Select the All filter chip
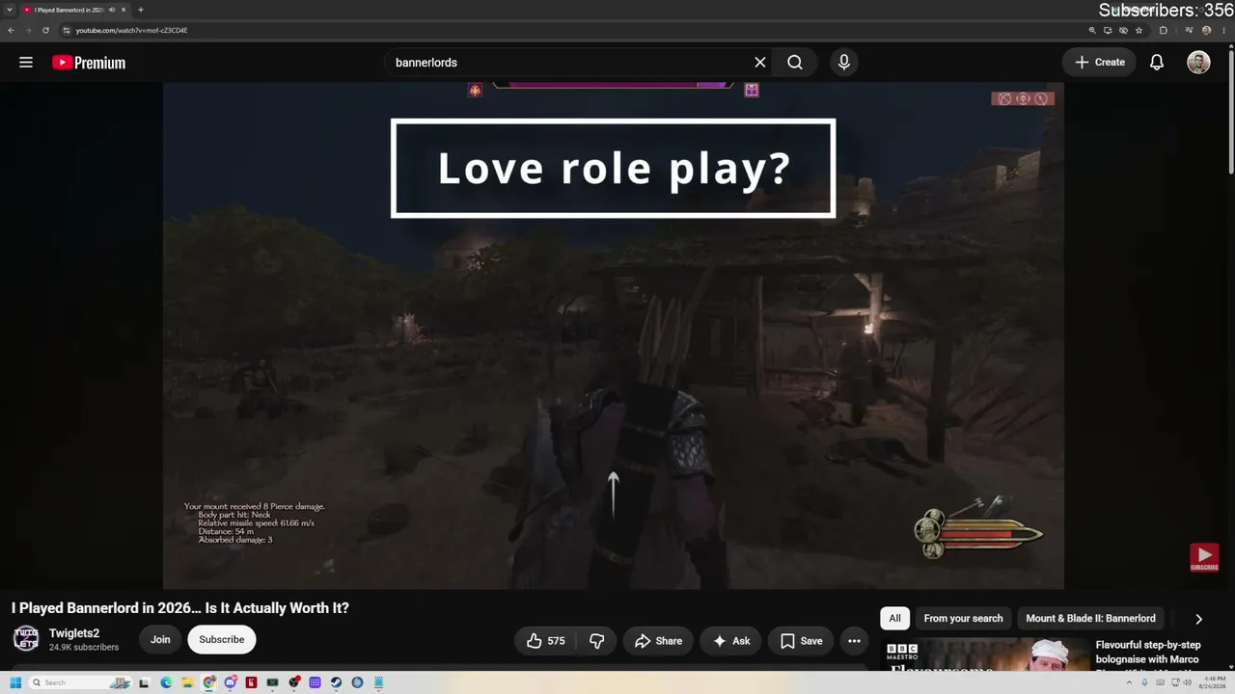Viewport: 1235px width, 694px height. pyautogui.click(x=894, y=619)
